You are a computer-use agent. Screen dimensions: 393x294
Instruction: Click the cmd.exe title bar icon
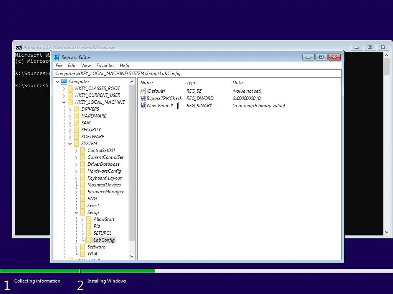(x=18, y=47)
